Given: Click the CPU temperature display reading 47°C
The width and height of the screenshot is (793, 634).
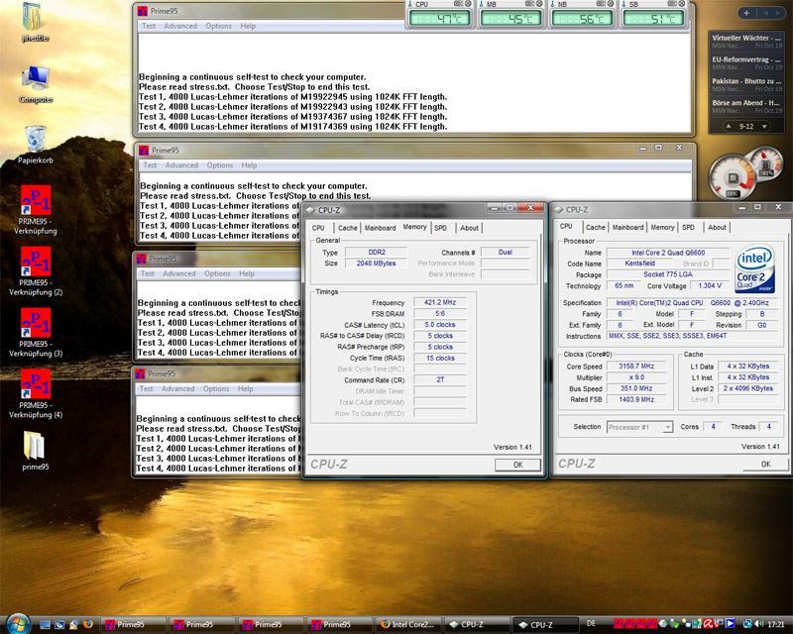Looking at the screenshot, I should [439, 19].
